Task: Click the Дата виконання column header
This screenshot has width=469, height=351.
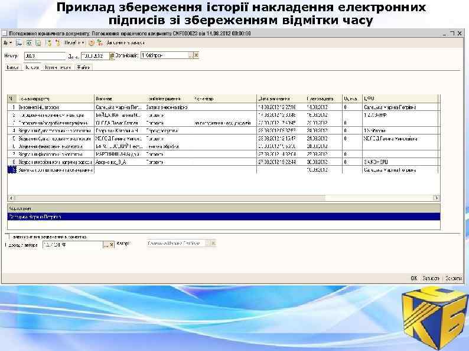Action: point(281,99)
